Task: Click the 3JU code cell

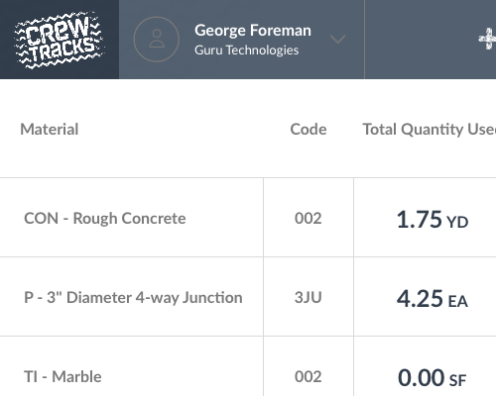Action: 309,298
